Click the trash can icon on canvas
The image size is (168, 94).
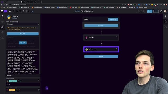pos(47,88)
